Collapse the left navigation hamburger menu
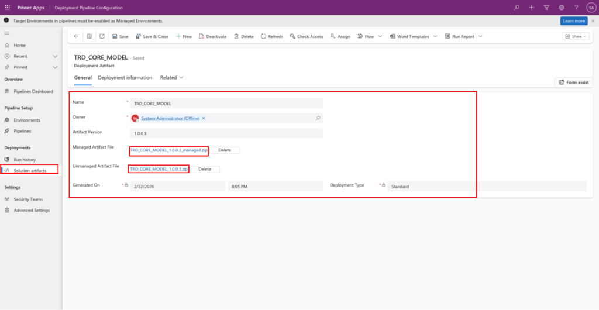Image resolution: width=599 pixels, height=310 pixels. coord(7,33)
